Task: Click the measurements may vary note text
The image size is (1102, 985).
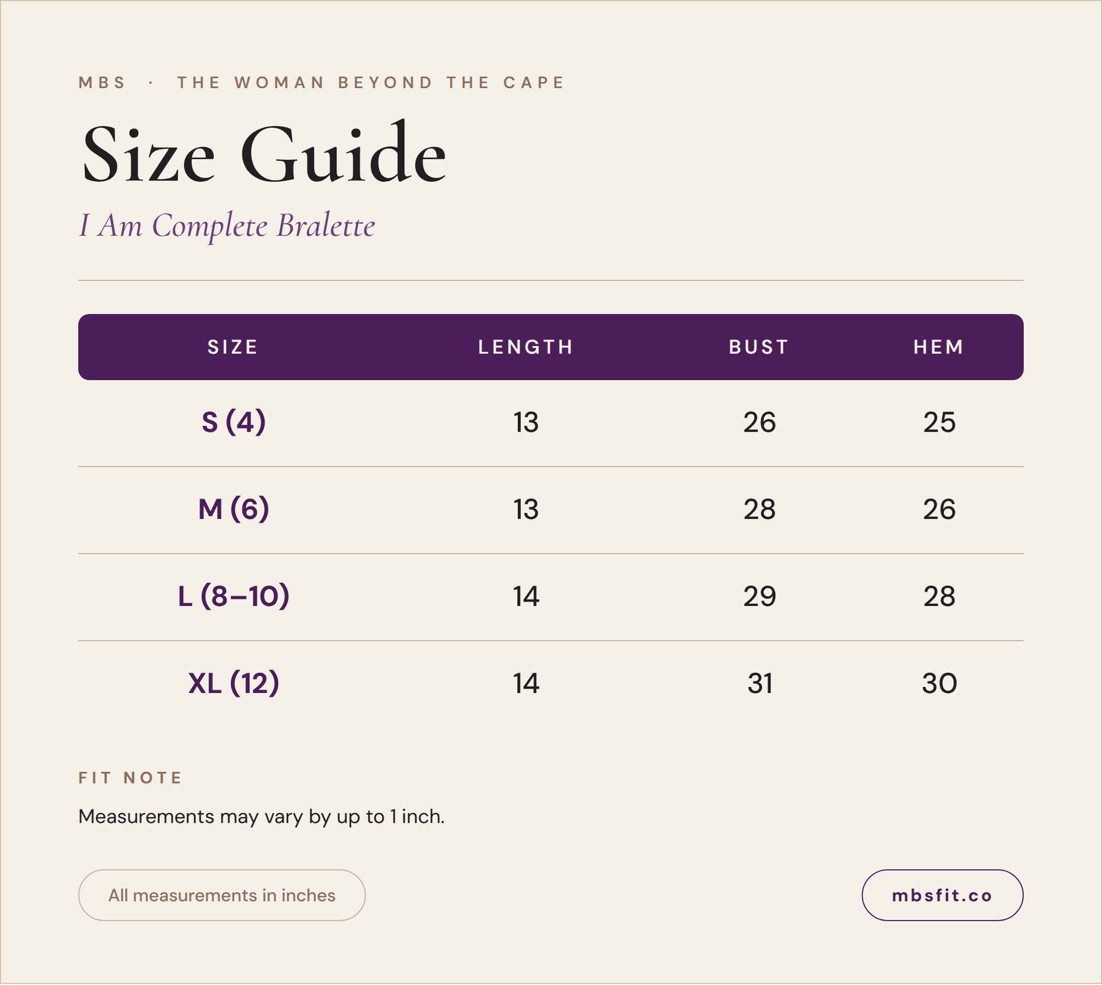Action: 261,817
